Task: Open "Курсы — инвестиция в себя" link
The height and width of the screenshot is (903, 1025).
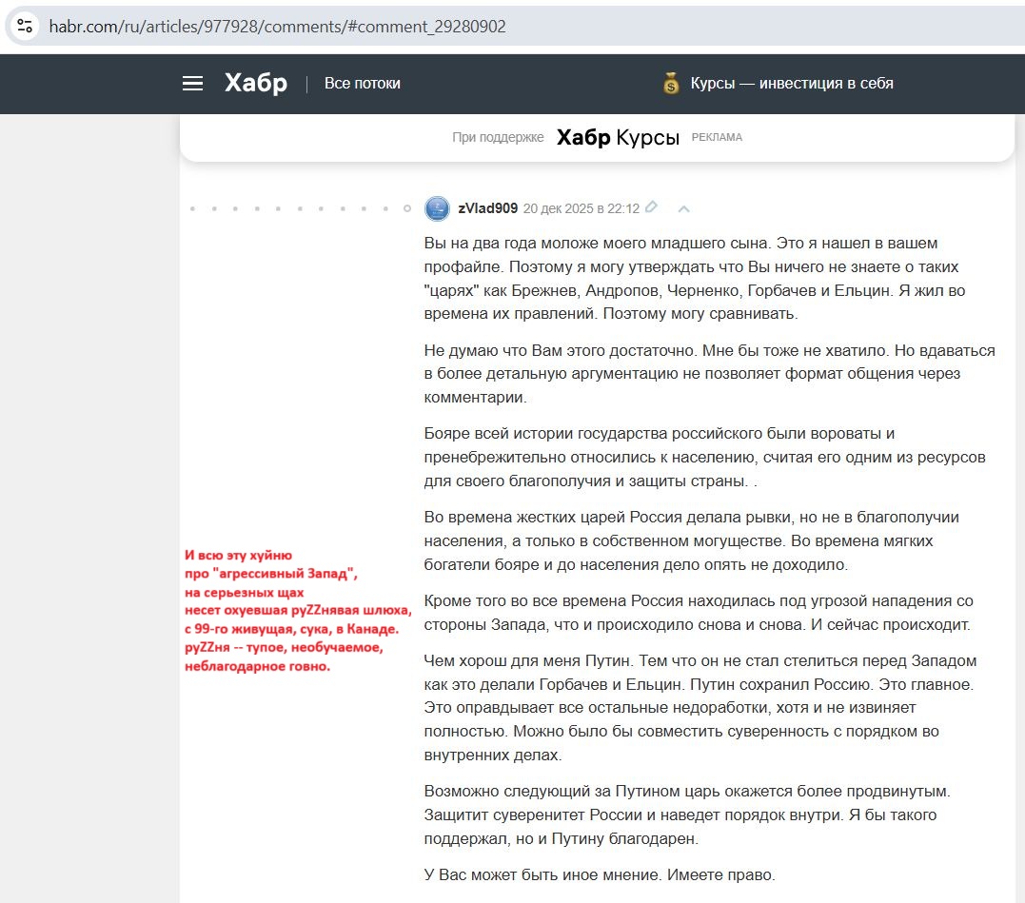Action: (792, 84)
